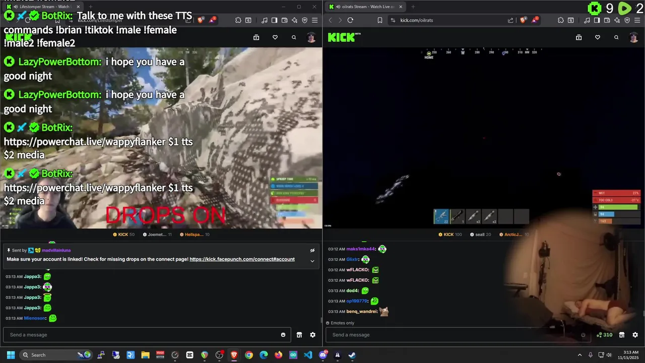Click benq_wandrei username in oilrats chat
Viewport: 645px width, 363px height.
(362, 312)
